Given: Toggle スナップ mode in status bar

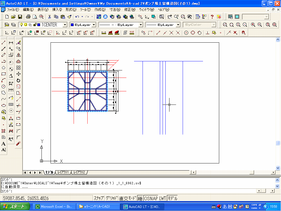Looking at the screenshot, I should point(99,198).
